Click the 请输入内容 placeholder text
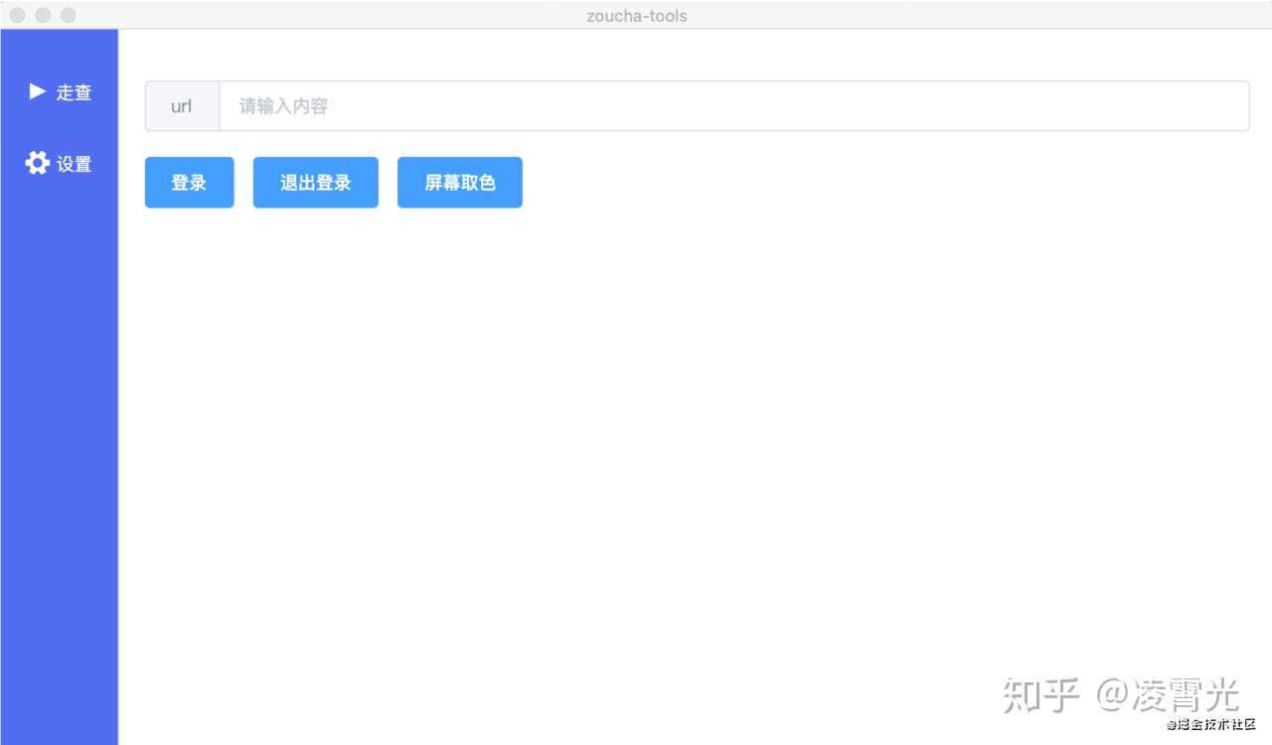This screenshot has height=745, width=1272. click(x=283, y=106)
